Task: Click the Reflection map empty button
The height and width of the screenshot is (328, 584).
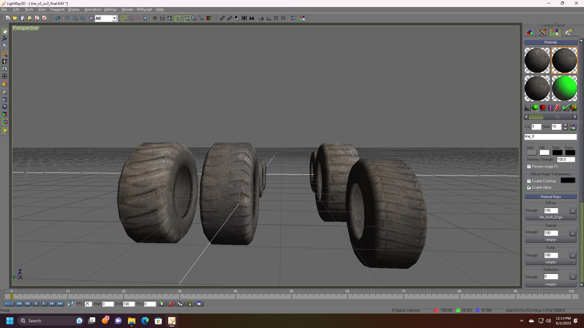Action: [551, 284]
